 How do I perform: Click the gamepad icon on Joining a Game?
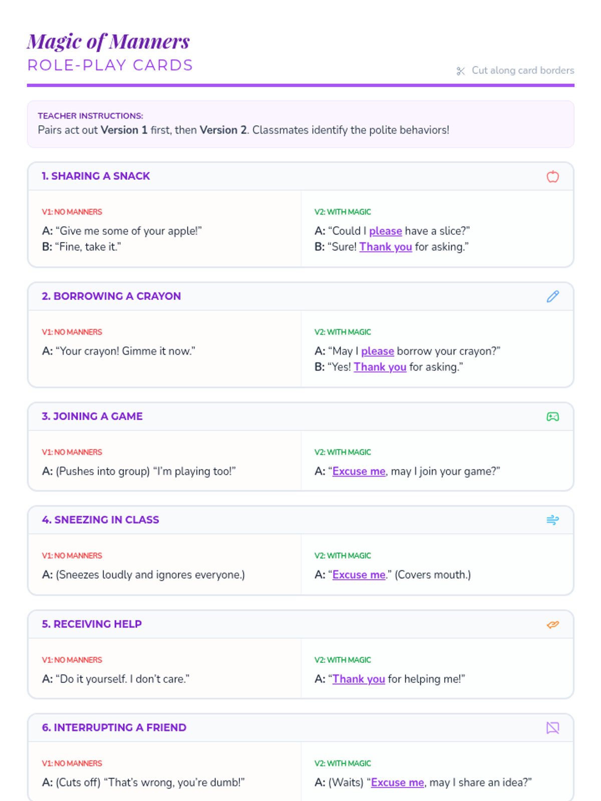click(x=552, y=417)
